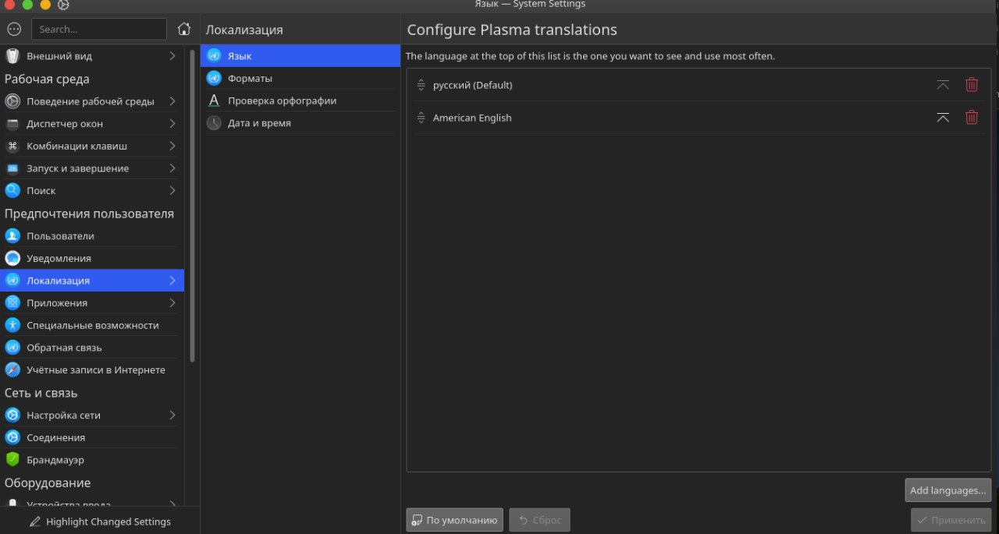Image resolution: width=999 pixels, height=534 pixels.
Task: Open Брандмауэр shield settings
Action: pos(55,460)
